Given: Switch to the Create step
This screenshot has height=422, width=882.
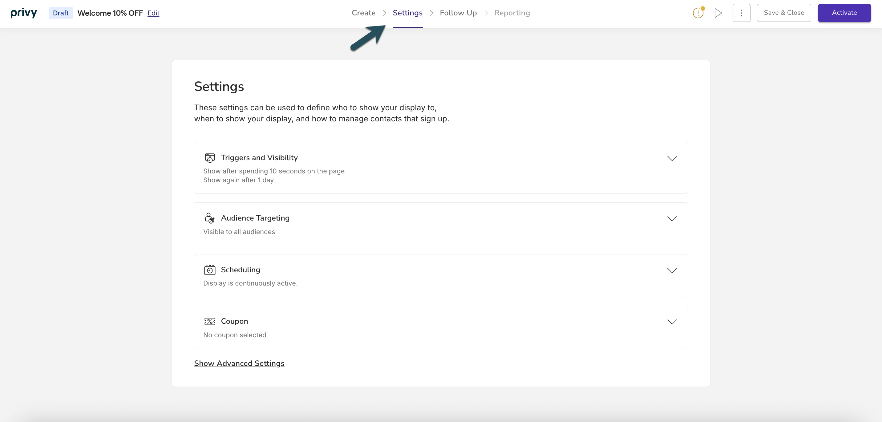Looking at the screenshot, I should [x=363, y=13].
